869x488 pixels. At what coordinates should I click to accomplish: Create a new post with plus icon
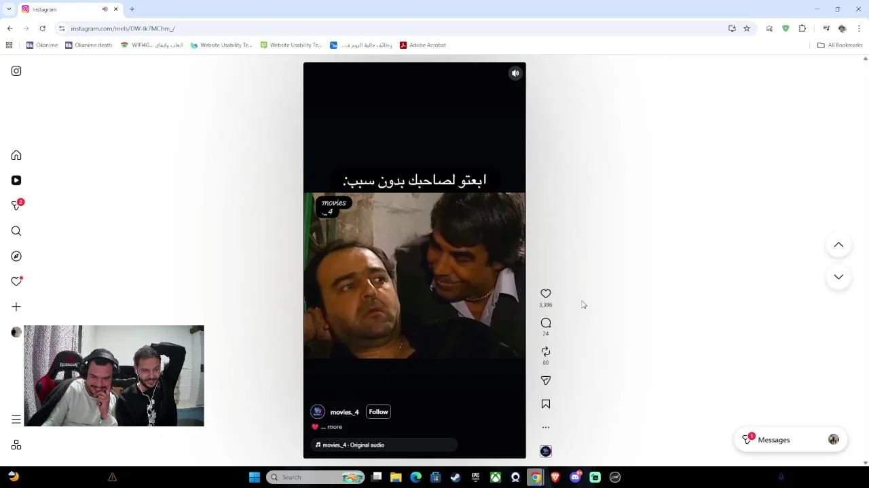16,307
